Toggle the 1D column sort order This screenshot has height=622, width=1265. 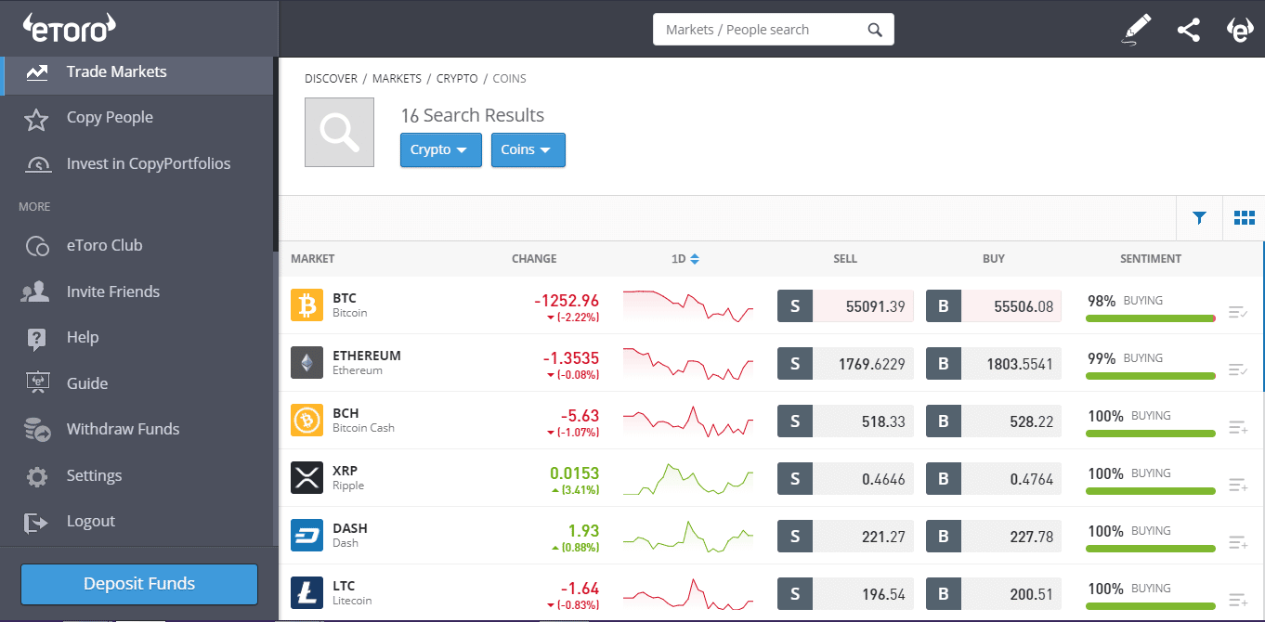pos(685,258)
